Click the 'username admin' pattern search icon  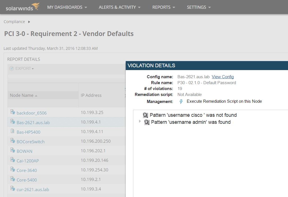[147, 122]
